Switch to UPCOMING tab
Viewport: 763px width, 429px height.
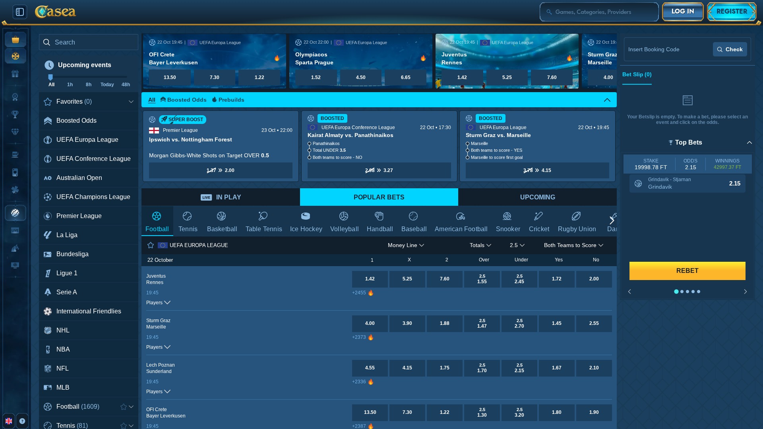(x=537, y=197)
